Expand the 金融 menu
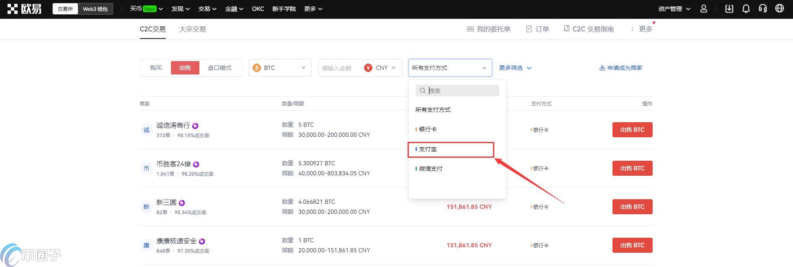The height and width of the screenshot is (267, 793). click(x=234, y=9)
